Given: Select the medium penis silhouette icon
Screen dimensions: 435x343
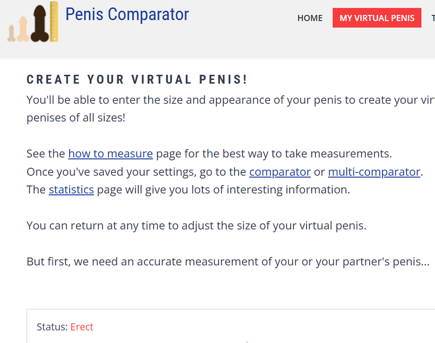Looking at the screenshot, I should point(23,29).
